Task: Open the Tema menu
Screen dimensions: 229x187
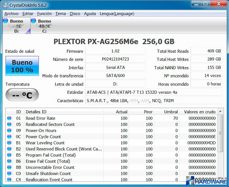Action: 61,14
